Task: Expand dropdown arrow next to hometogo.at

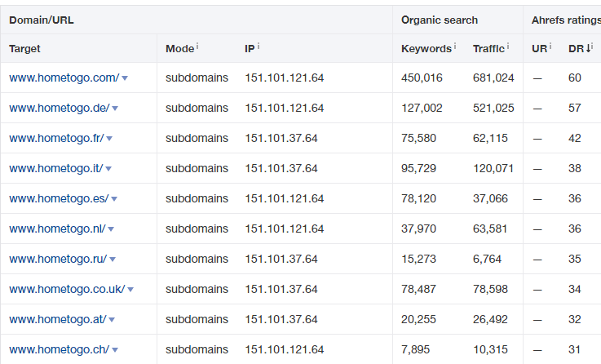Action: (112, 320)
